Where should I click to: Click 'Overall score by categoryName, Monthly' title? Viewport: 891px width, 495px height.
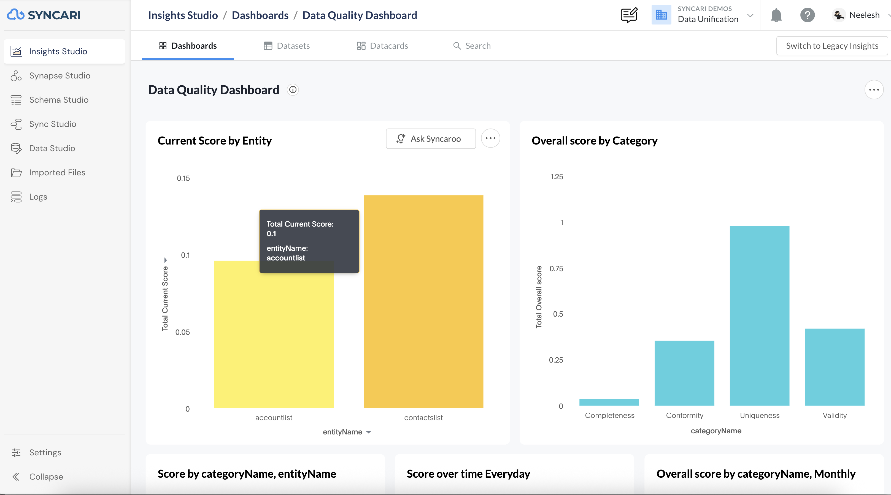[x=756, y=474]
